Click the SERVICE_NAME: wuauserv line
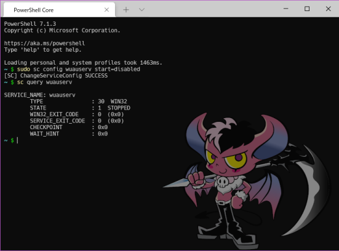 39,95
